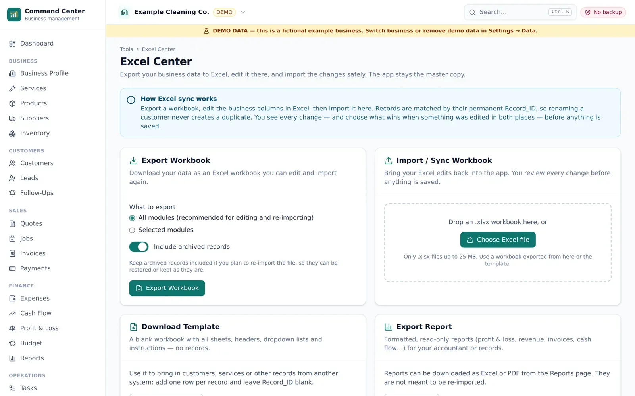Click the Import / Sync upload heading icon

pos(388,160)
